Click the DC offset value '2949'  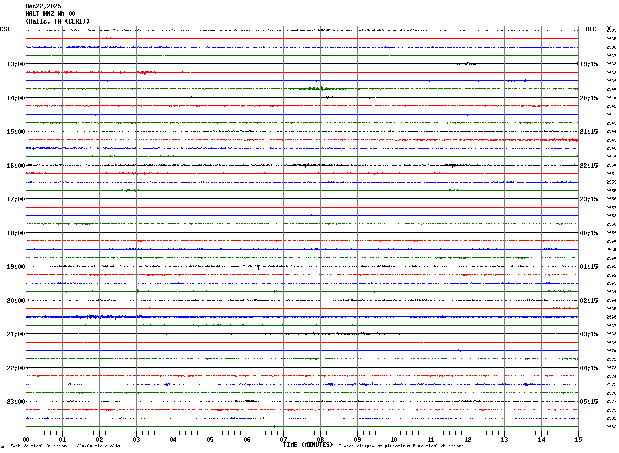pyautogui.click(x=611, y=157)
